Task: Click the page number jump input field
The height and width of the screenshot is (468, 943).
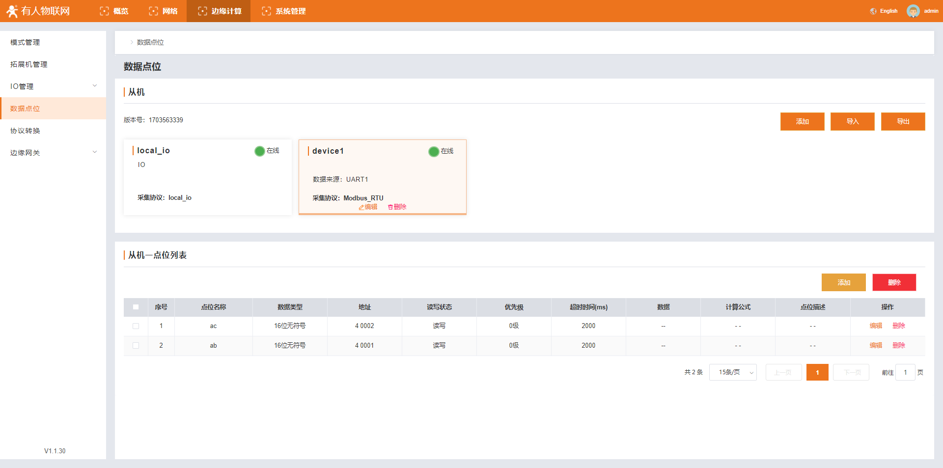Action: coord(905,372)
